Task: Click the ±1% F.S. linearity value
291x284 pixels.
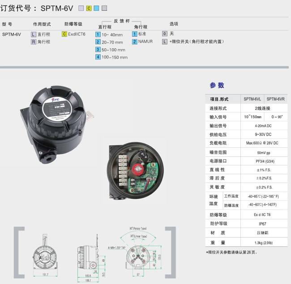Action: pyautogui.click(x=264, y=170)
